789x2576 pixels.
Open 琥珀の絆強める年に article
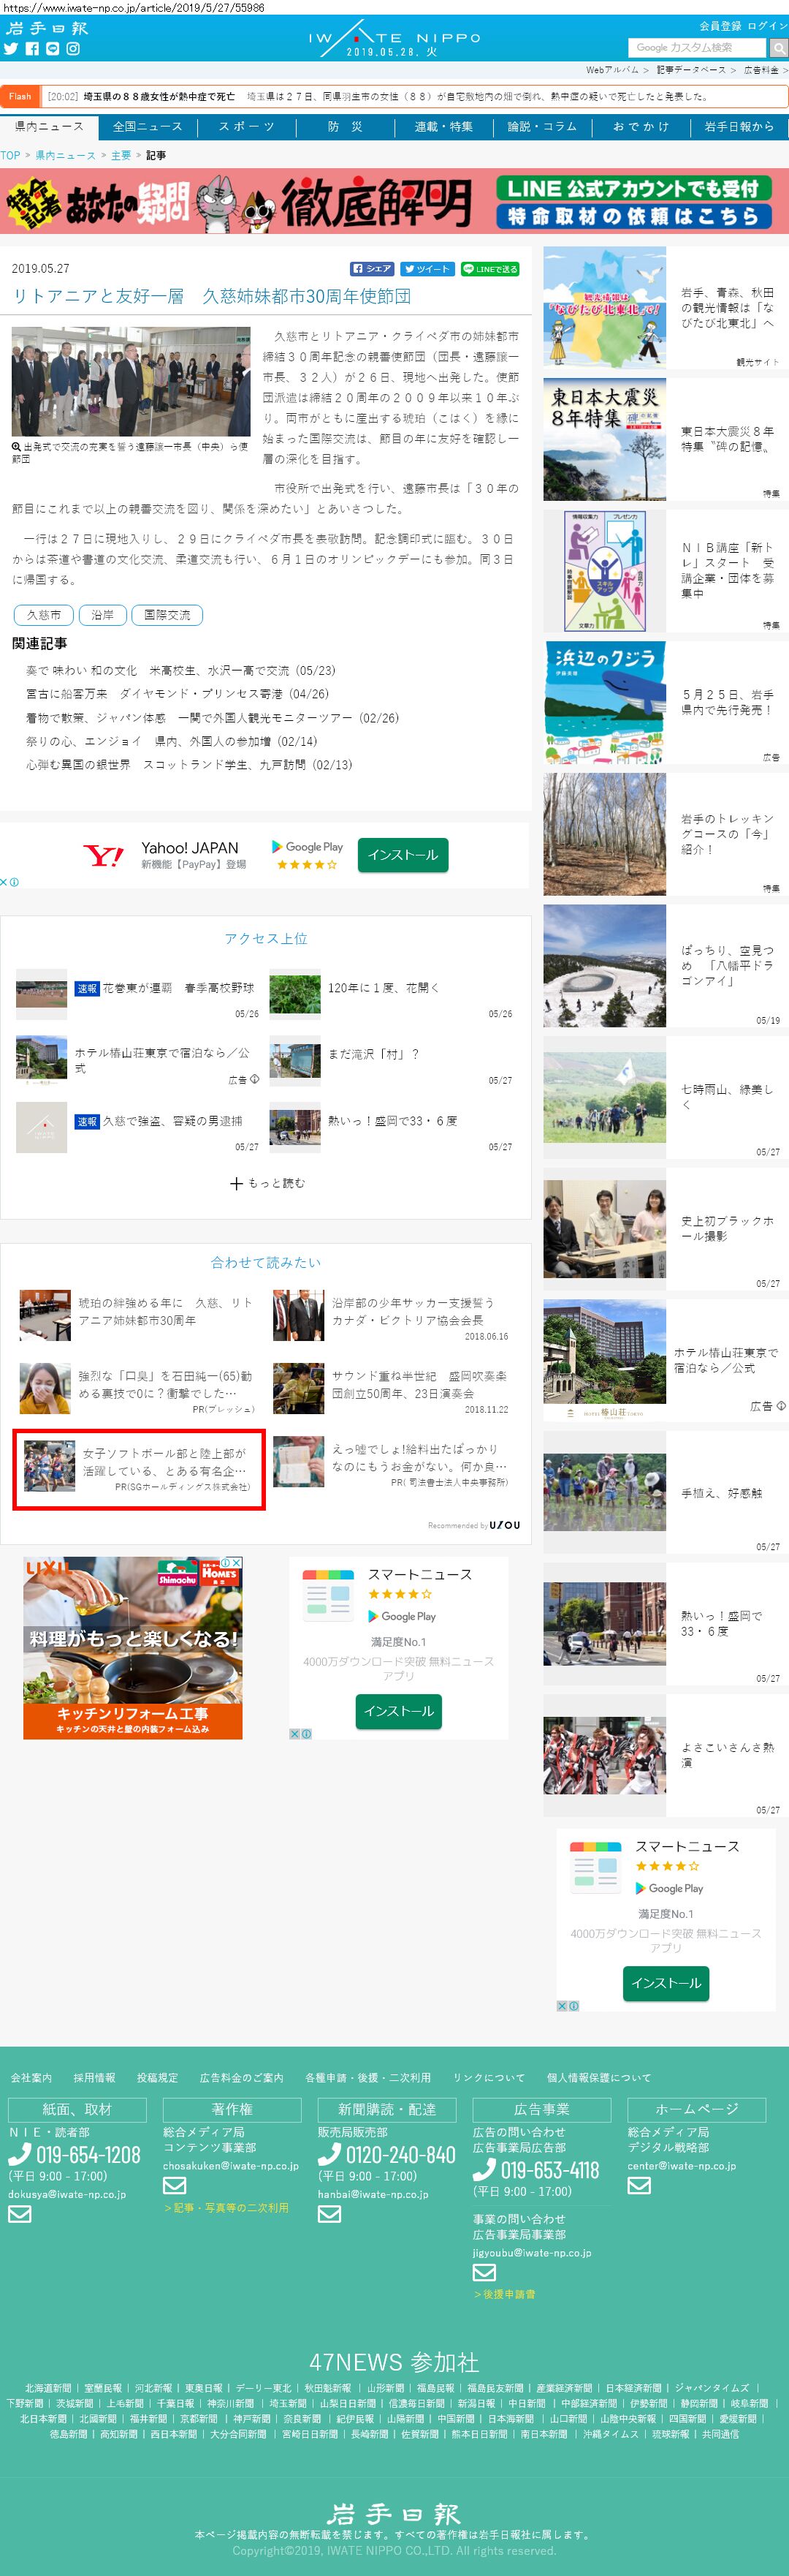166,1312
